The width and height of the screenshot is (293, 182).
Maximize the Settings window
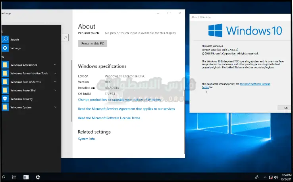tap(169, 13)
